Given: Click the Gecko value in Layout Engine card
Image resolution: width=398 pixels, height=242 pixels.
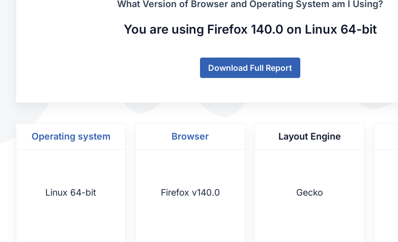Looking at the screenshot, I should pyautogui.click(x=309, y=193).
